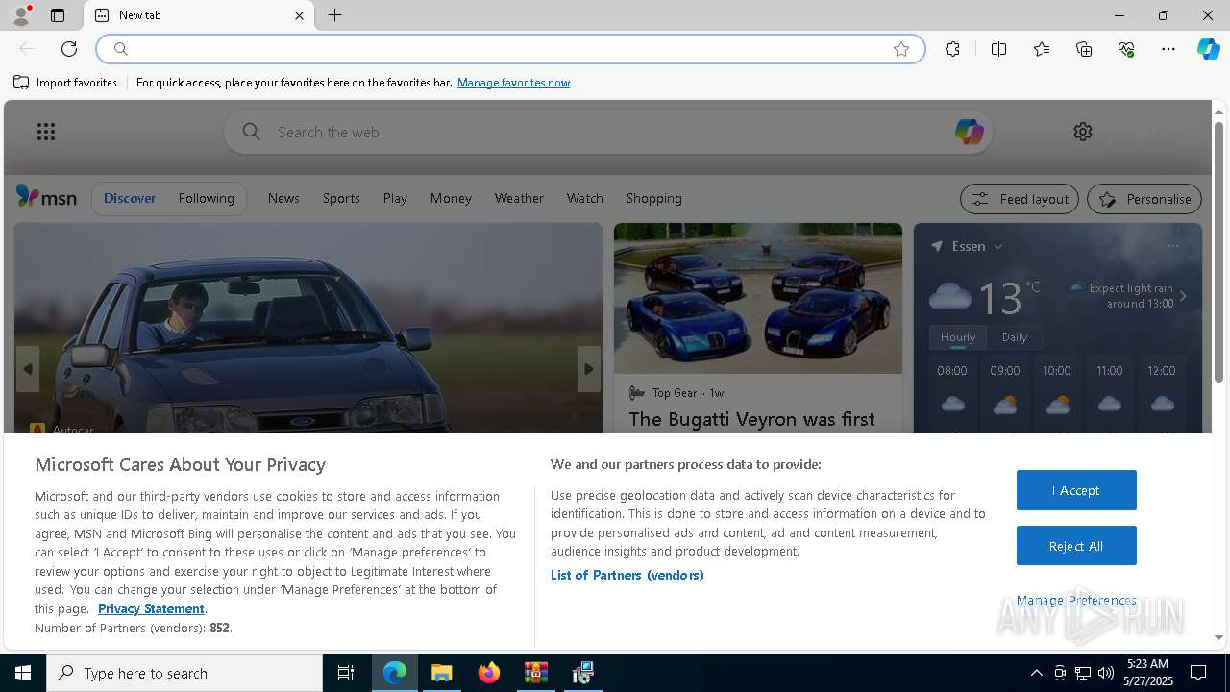Screen dimensions: 1230x692
Task: Expand weather forecast chevron arrow
Action: [1183, 296]
